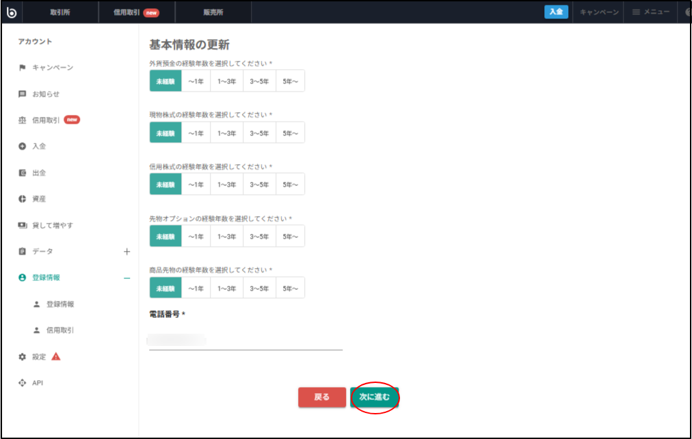Click person icon beside 信用取引 sub-item
The image size is (692, 439).
pyautogui.click(x=37, y=330)
